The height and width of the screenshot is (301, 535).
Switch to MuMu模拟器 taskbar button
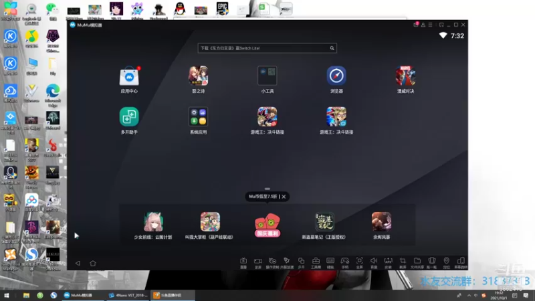click(83, 295)
